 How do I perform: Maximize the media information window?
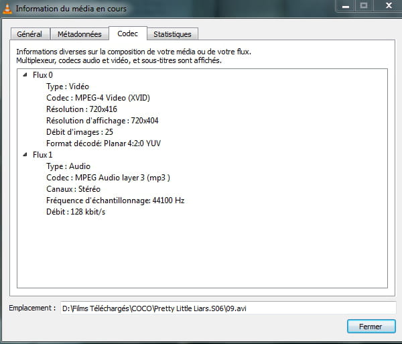click(x=364, y=6)
